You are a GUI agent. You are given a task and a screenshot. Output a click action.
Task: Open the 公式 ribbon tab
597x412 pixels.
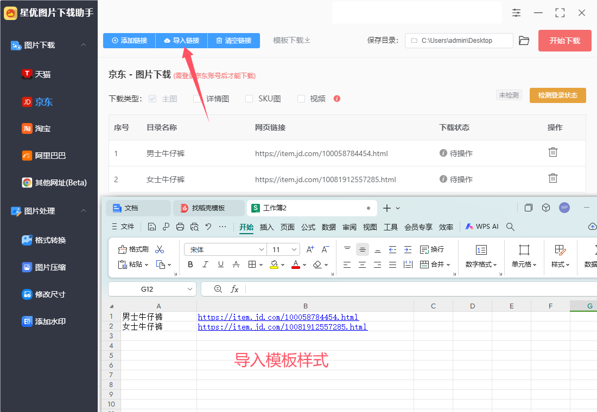coord(308,227)
